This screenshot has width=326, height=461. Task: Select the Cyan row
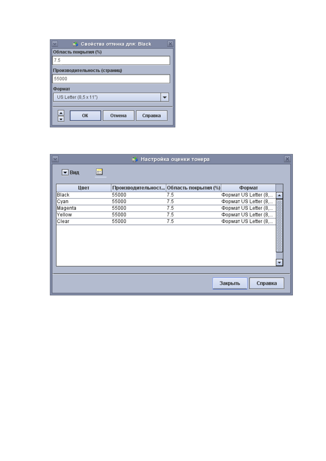pos(166,201)
